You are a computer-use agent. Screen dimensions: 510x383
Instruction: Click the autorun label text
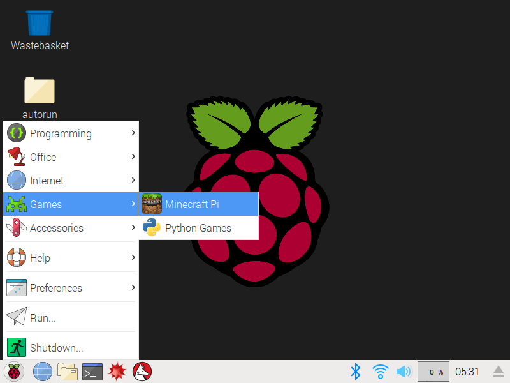pos(40,114)
